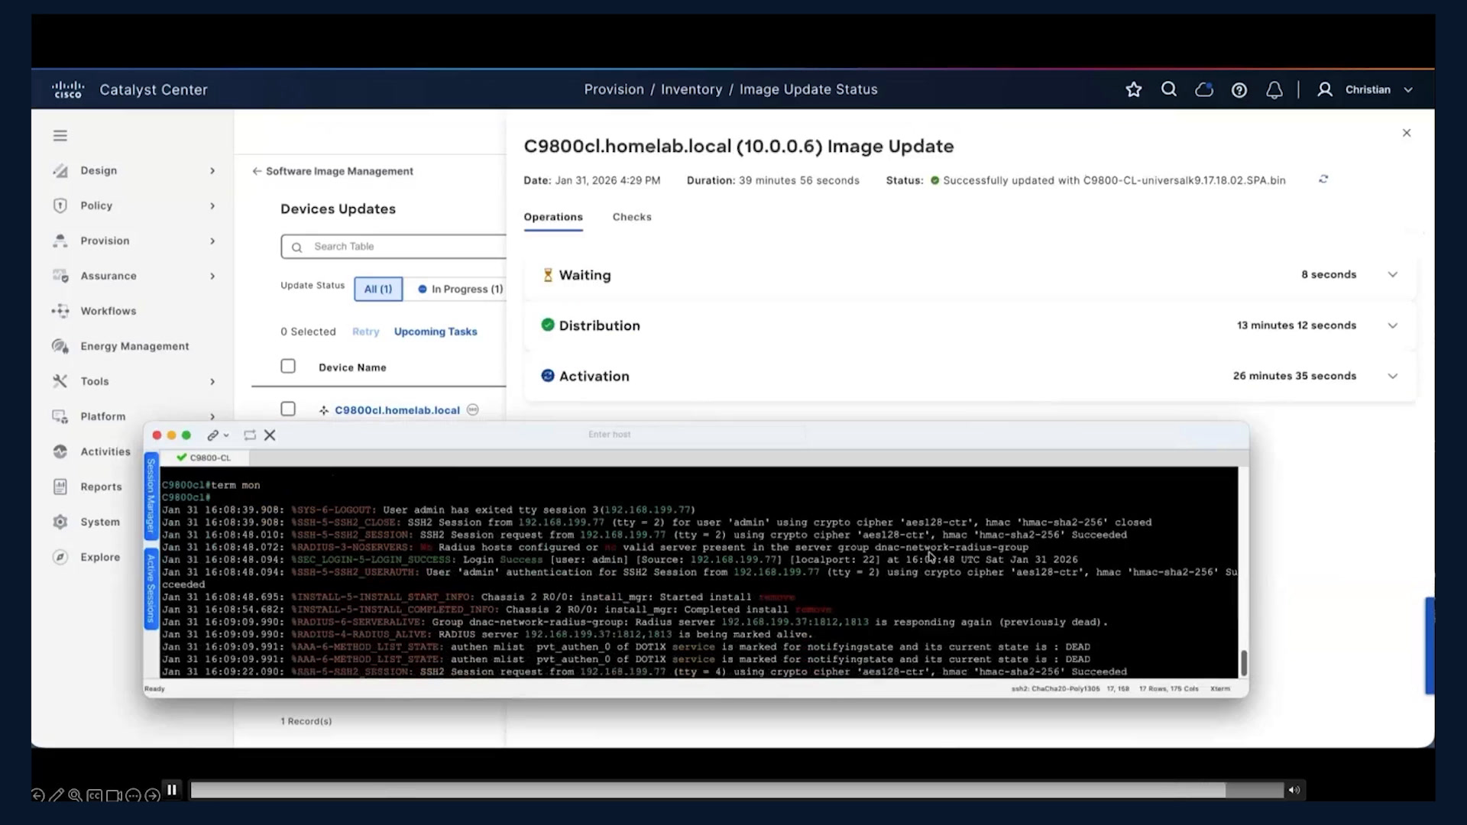Image resolution: width=1467 pixels, height=825 pixels.
Task: Close the Image Update side panel
Action: pyautogui.click(x=1407, y=133)
